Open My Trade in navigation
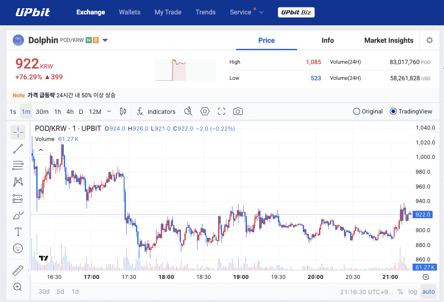Viewport: 444px width, 302px height. click(x=168, y=12)
